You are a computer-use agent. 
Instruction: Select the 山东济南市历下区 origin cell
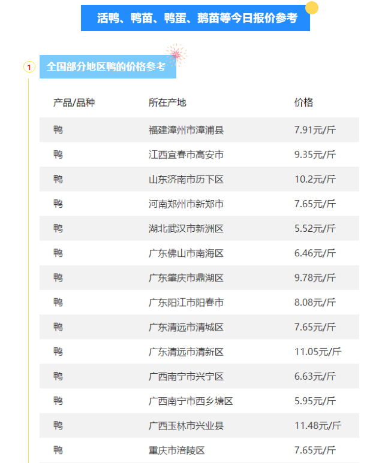tap(186, 179)
